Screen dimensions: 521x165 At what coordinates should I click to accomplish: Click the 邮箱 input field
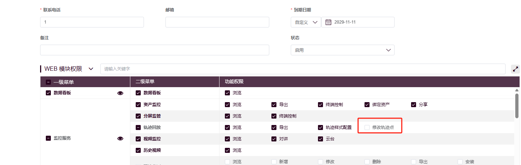pos(217,22)
